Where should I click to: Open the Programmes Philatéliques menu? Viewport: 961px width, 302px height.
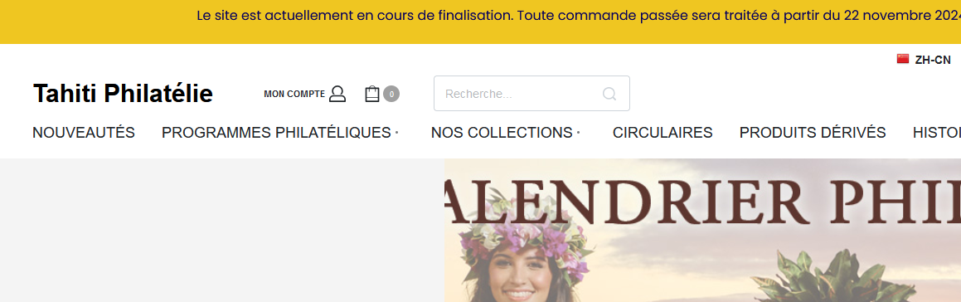point(276,133)
